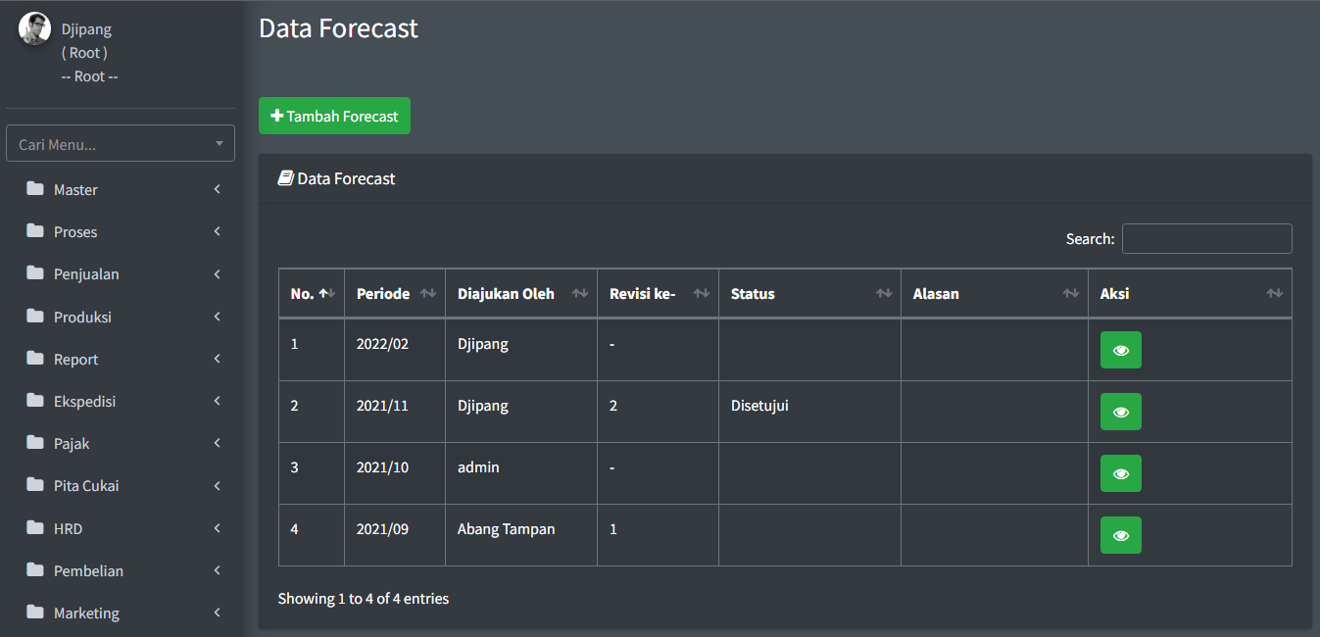
Task: Open the Marketing sidebar menu
Action: [x=86, y=612]
